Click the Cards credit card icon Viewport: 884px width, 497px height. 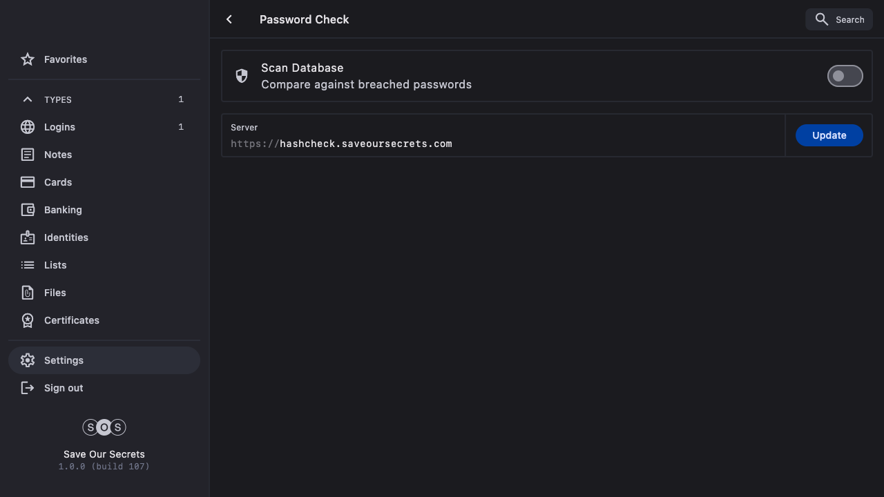pos(28,182)
